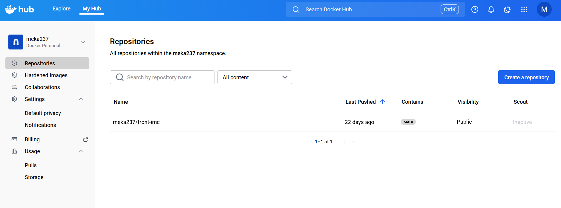Focus the Search by repository name field
This screenshot has width=561, height=208.
(162, 77)
